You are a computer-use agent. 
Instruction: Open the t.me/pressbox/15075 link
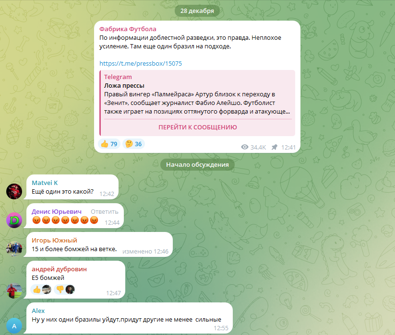[x=141, y=63]
